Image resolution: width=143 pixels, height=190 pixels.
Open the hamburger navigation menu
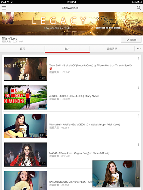click(4, 8)
